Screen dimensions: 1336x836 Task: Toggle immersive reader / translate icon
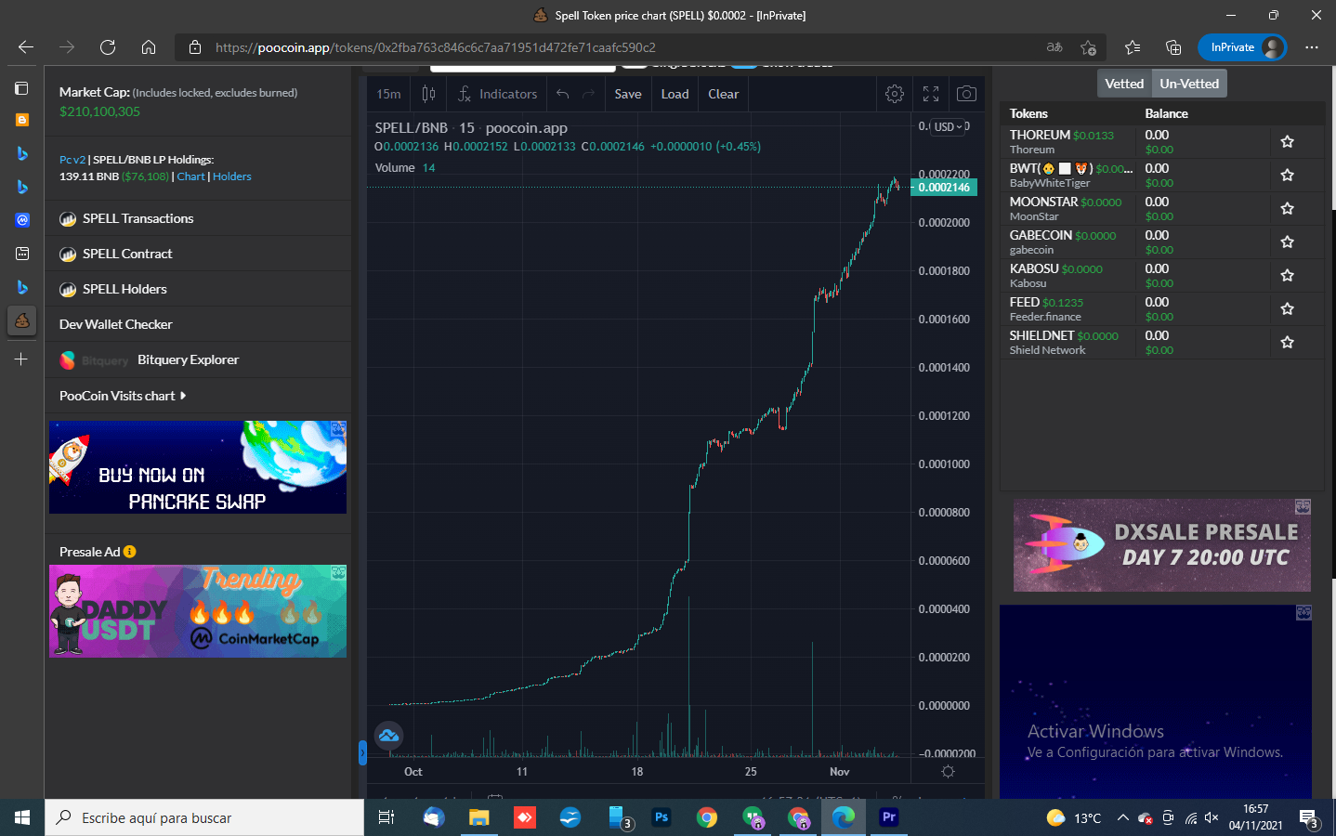click(1054, 47)
